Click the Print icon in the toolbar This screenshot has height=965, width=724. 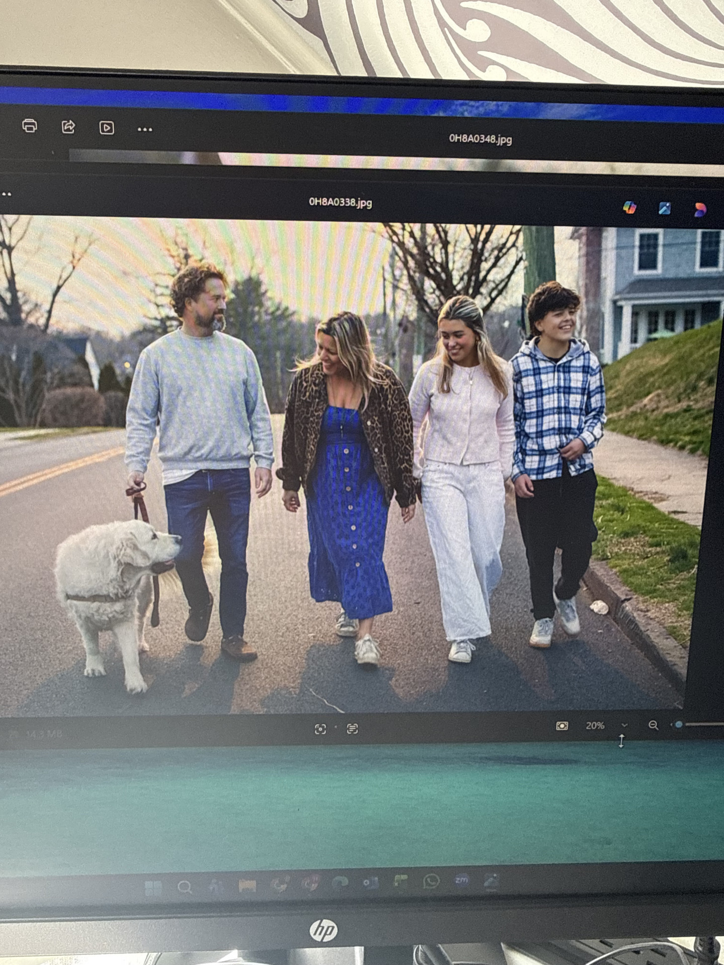[x=30, y=126]
